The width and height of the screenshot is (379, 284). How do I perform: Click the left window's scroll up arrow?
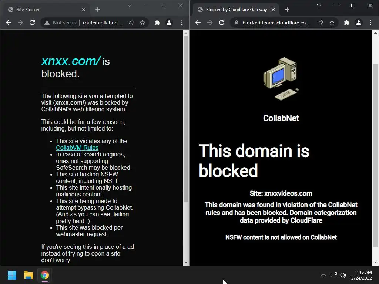[186, 33]
